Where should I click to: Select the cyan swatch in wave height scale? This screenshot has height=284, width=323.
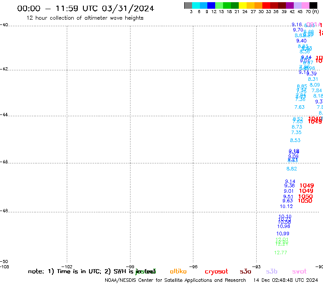196,5
